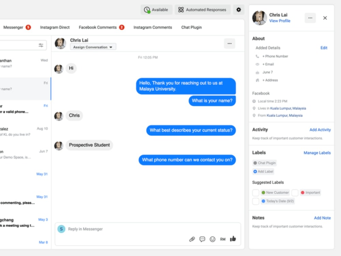
Task: Click the email icon in Added Details
Action: tap(257, 64)
